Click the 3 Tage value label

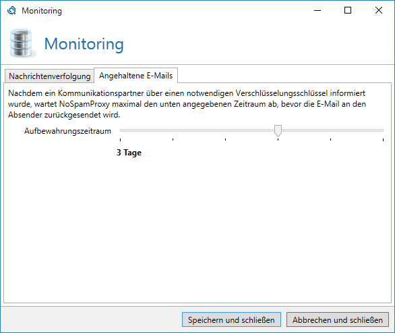(129, 153)
